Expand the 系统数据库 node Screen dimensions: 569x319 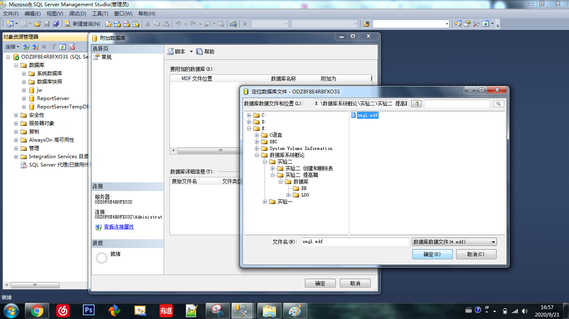(24, 74)
